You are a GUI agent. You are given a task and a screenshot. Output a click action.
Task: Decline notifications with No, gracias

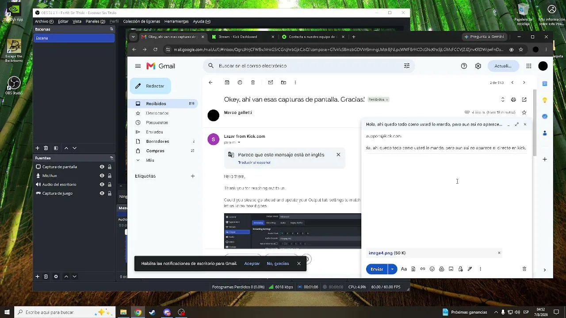(278, 264)
